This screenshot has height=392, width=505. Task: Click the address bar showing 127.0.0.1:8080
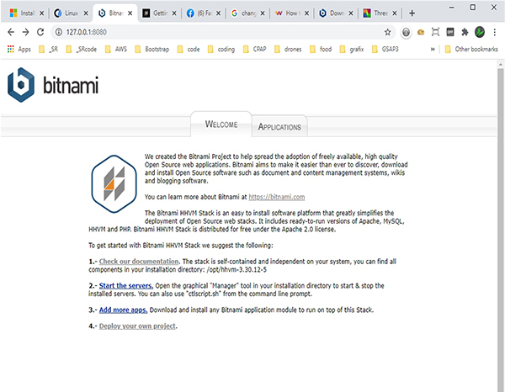pyautogui.click(x=222, y=32)
